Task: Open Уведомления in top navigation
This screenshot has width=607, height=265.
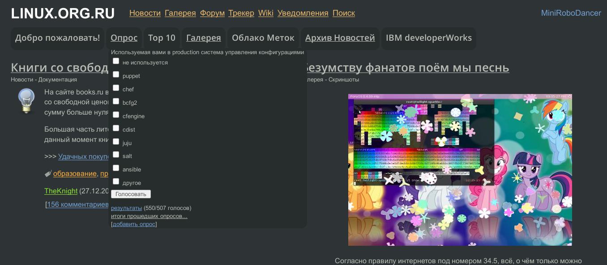Action: click(x=303, y=13)
